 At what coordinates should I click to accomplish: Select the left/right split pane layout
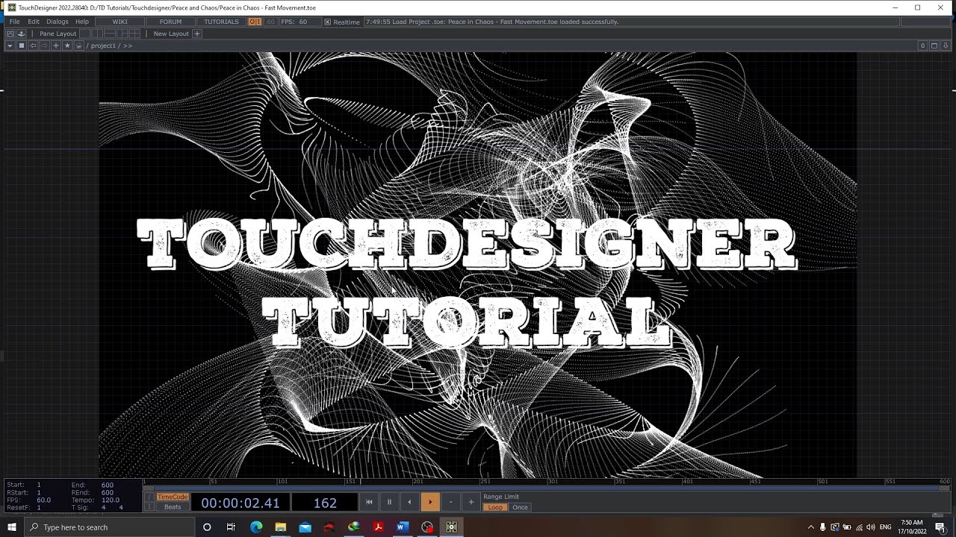[96, 34]
